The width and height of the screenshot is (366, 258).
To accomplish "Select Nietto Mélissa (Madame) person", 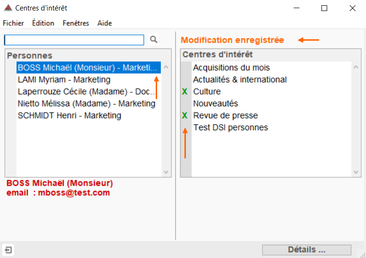I will [89, 103].
